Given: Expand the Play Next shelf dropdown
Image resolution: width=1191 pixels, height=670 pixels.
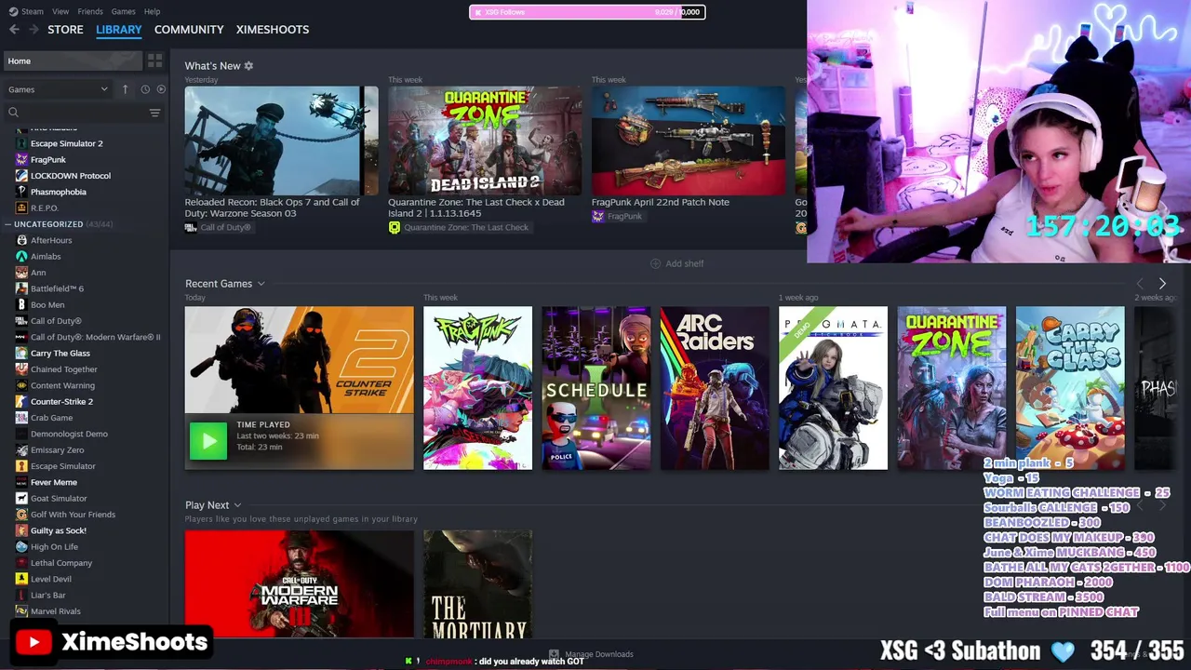Looking at the screenshot, I should 237,505.
